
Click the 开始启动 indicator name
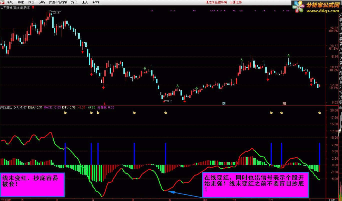(x=6, y=107)
